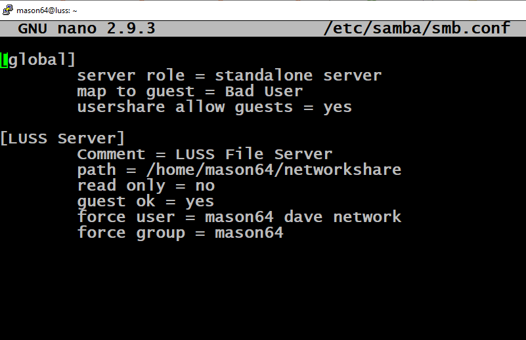Click the 'Comment = LUSS File Server' line
This screenshot has height=340, width=526.
[x=205, y=154]
